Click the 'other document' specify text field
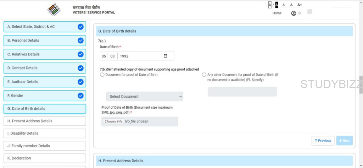The height and width of the screenshot is (168, 363). tap(242, 92)
